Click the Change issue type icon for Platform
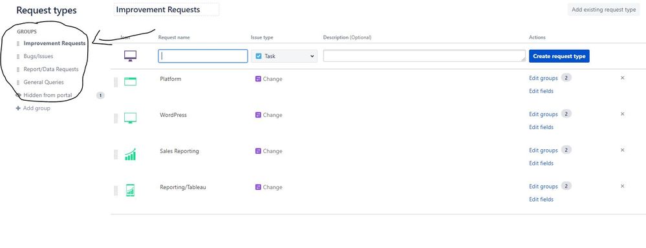 (258, 79)
